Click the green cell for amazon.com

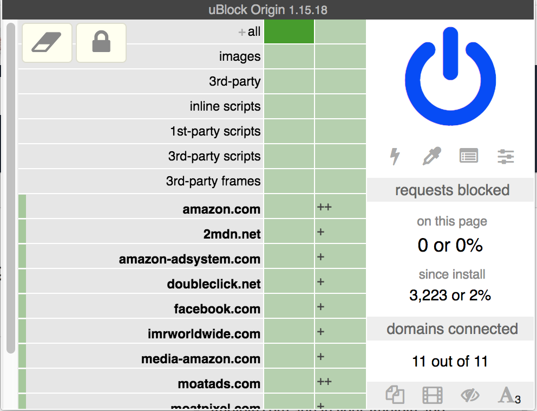tap(289, 207)
